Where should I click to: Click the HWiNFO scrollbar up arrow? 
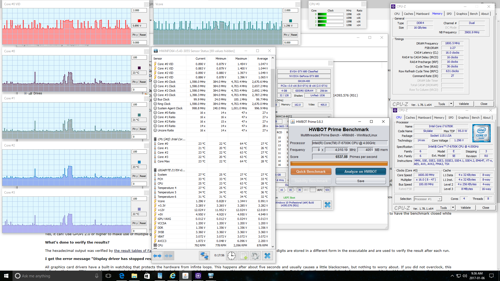pyautogui.click(x=273, y=58)
